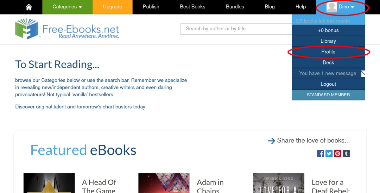
Task: Click the Home icon in navbar
Action: 29,7
